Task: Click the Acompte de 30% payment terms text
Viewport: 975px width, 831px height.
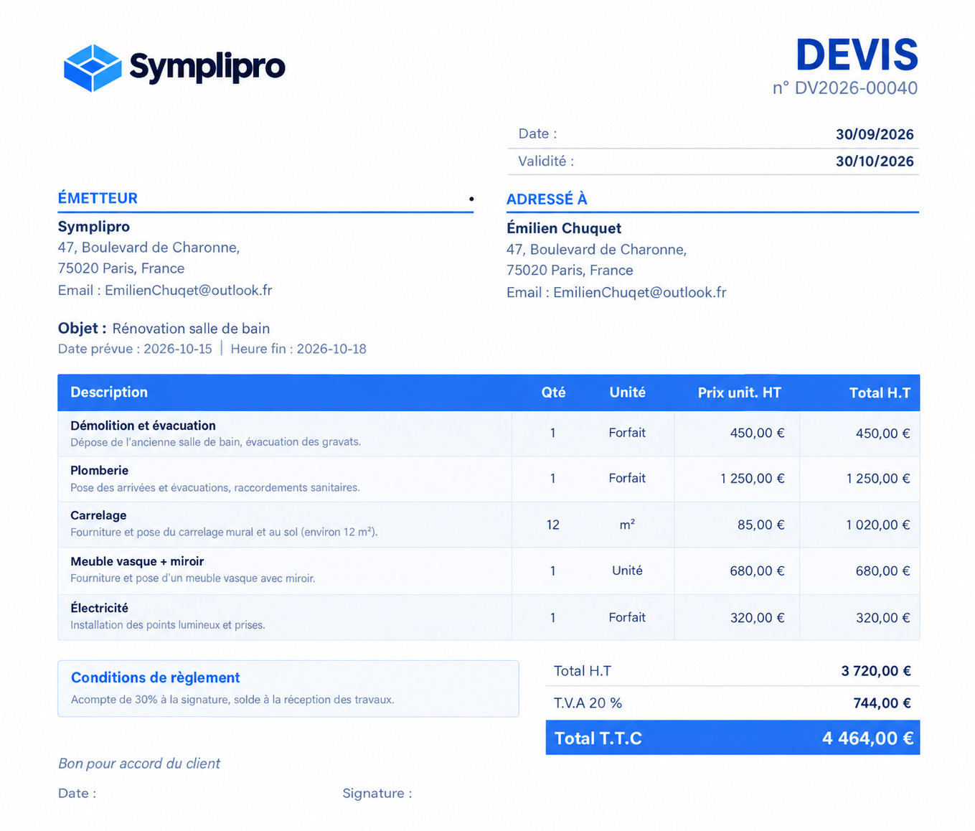Action: click(232, 700)
